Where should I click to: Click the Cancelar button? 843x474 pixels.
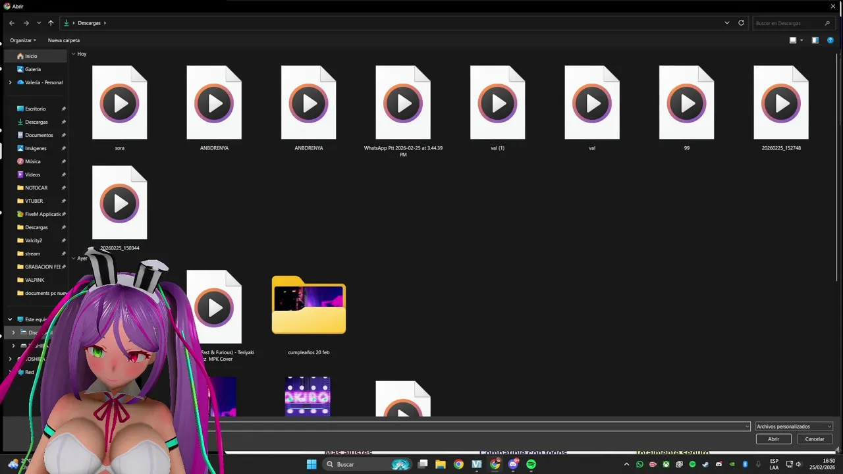click(815, 439)
